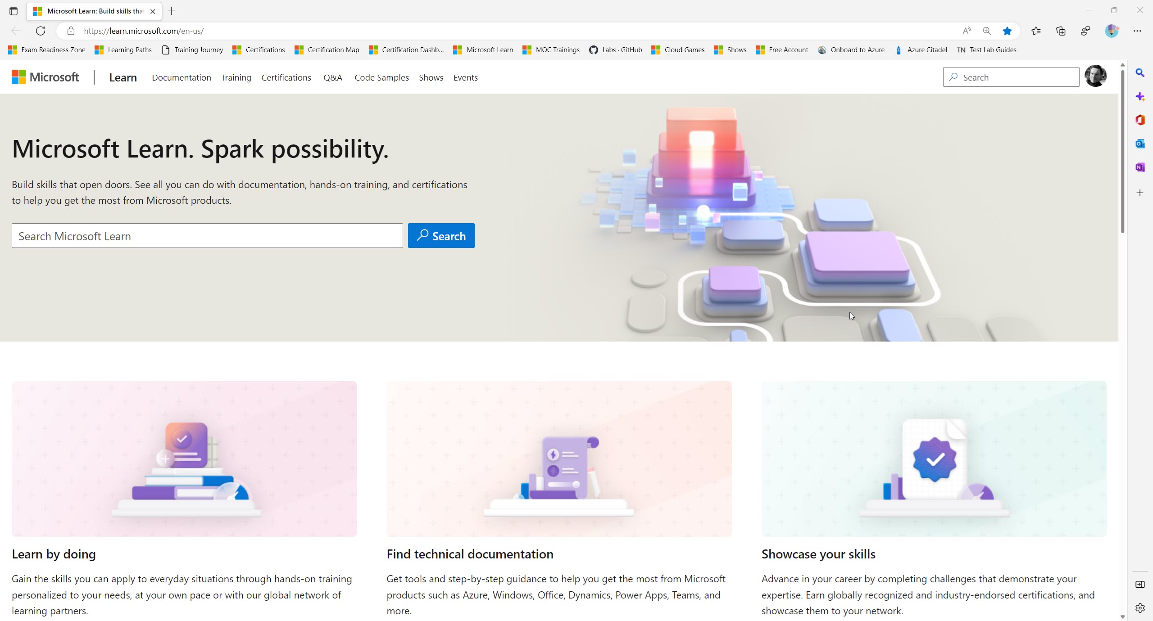Open Certification Map bookmark
The height and width of the screenshot is (621, 1153).
pyautogui.click(x=327, y=49)
